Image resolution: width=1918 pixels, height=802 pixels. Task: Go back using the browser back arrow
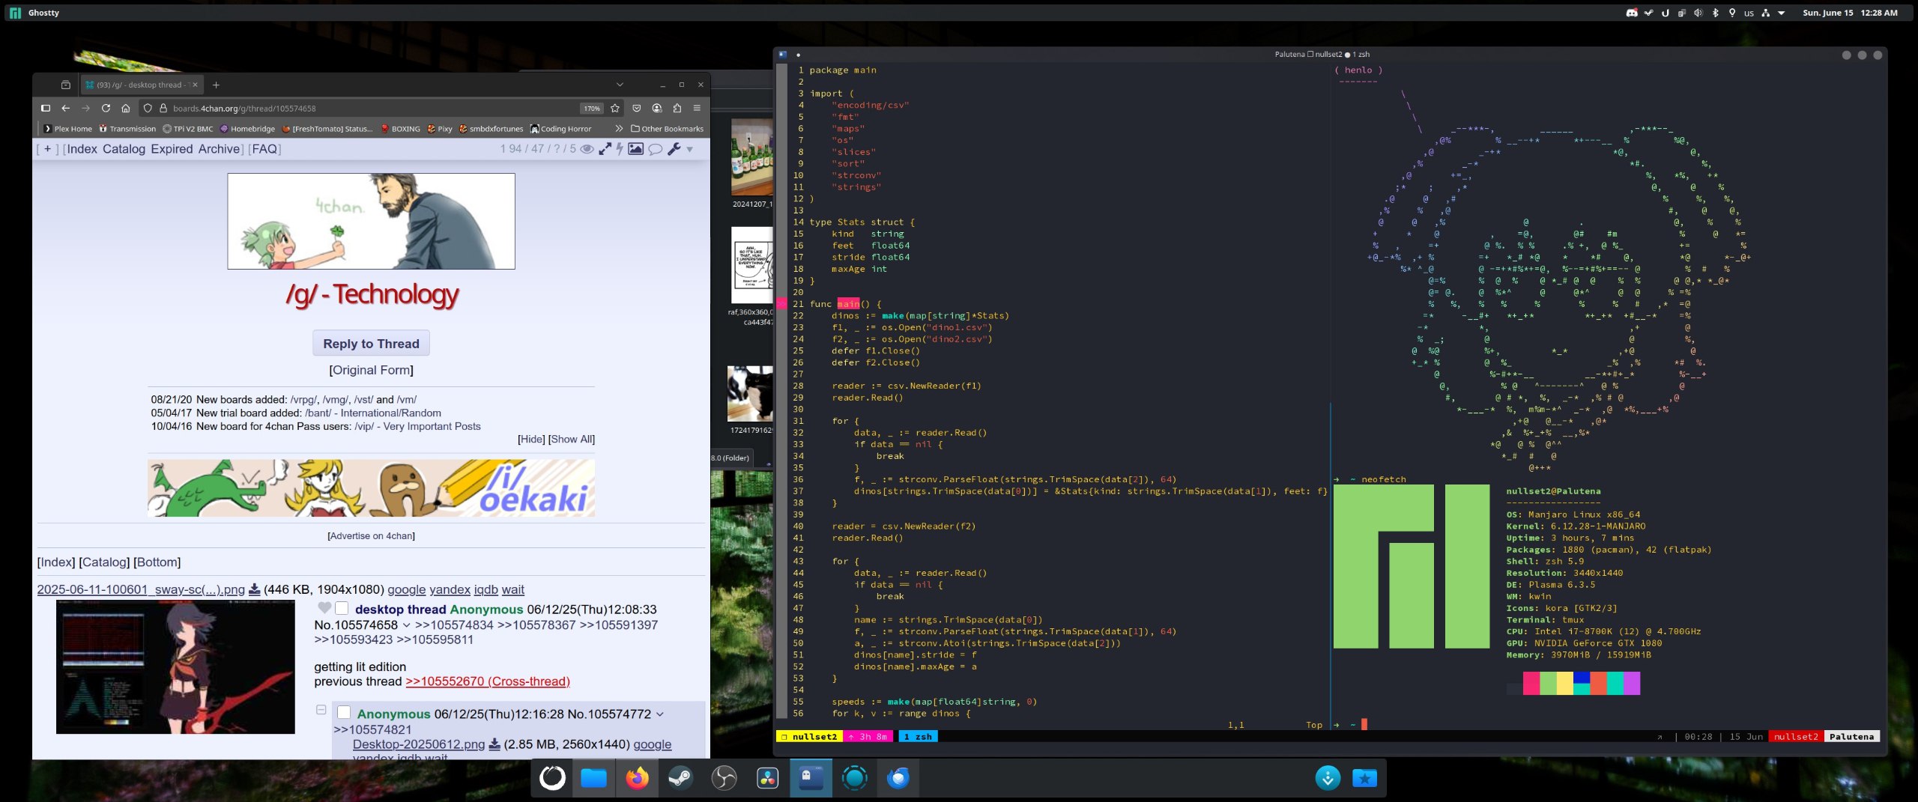coord(66,108)
